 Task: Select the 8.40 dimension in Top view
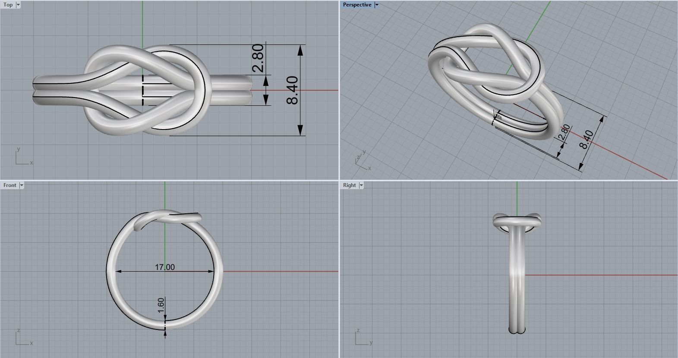(293, 90)
